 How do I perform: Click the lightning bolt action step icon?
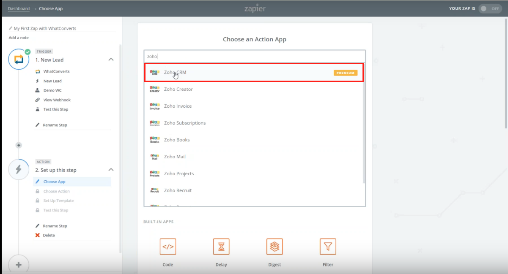pyautogui.click(x=19, y=170)
